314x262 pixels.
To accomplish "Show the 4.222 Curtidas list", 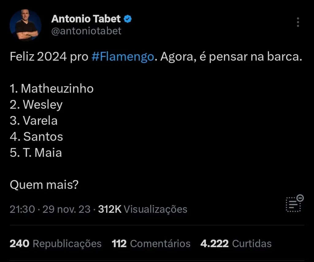I will pos(236,244).
